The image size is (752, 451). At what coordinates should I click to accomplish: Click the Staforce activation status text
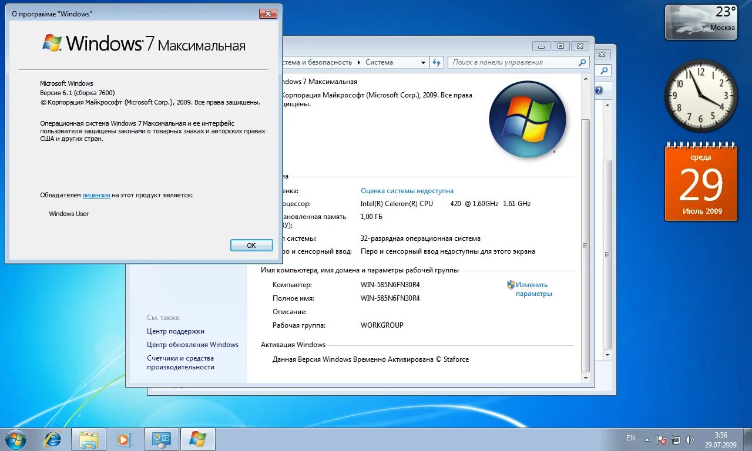pyautogui.click(x=371, y=359)
